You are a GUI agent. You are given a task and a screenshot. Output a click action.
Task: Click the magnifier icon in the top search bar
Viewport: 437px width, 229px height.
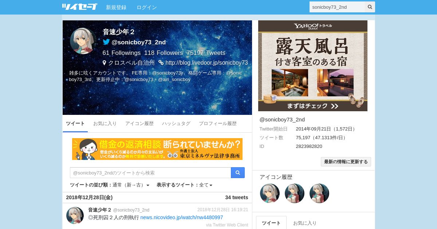(370, 7)
